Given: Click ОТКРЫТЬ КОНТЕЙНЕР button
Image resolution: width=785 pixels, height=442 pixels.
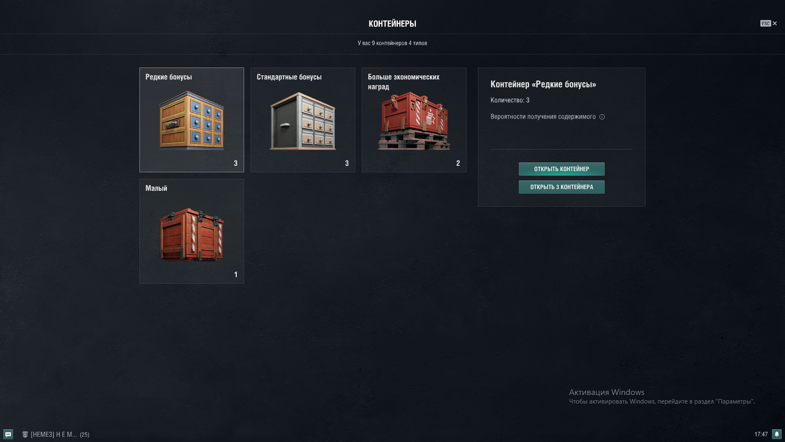Looking at the screenshot, I should (561, 169).
